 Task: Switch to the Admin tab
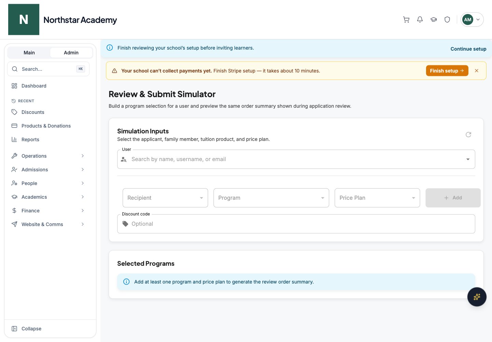(x=71, y=53)
